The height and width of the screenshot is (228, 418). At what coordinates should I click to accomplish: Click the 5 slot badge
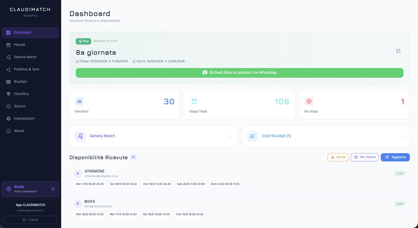(x=400, y=173)
